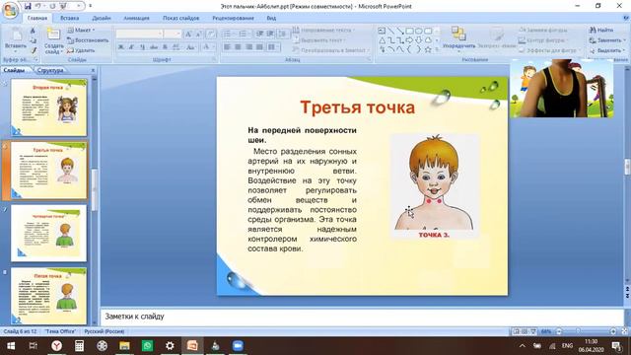Open the Вид ribbon tab
The width and height of the screenshot is (631, 355).
pyautogui.click(x=271, y=18)
